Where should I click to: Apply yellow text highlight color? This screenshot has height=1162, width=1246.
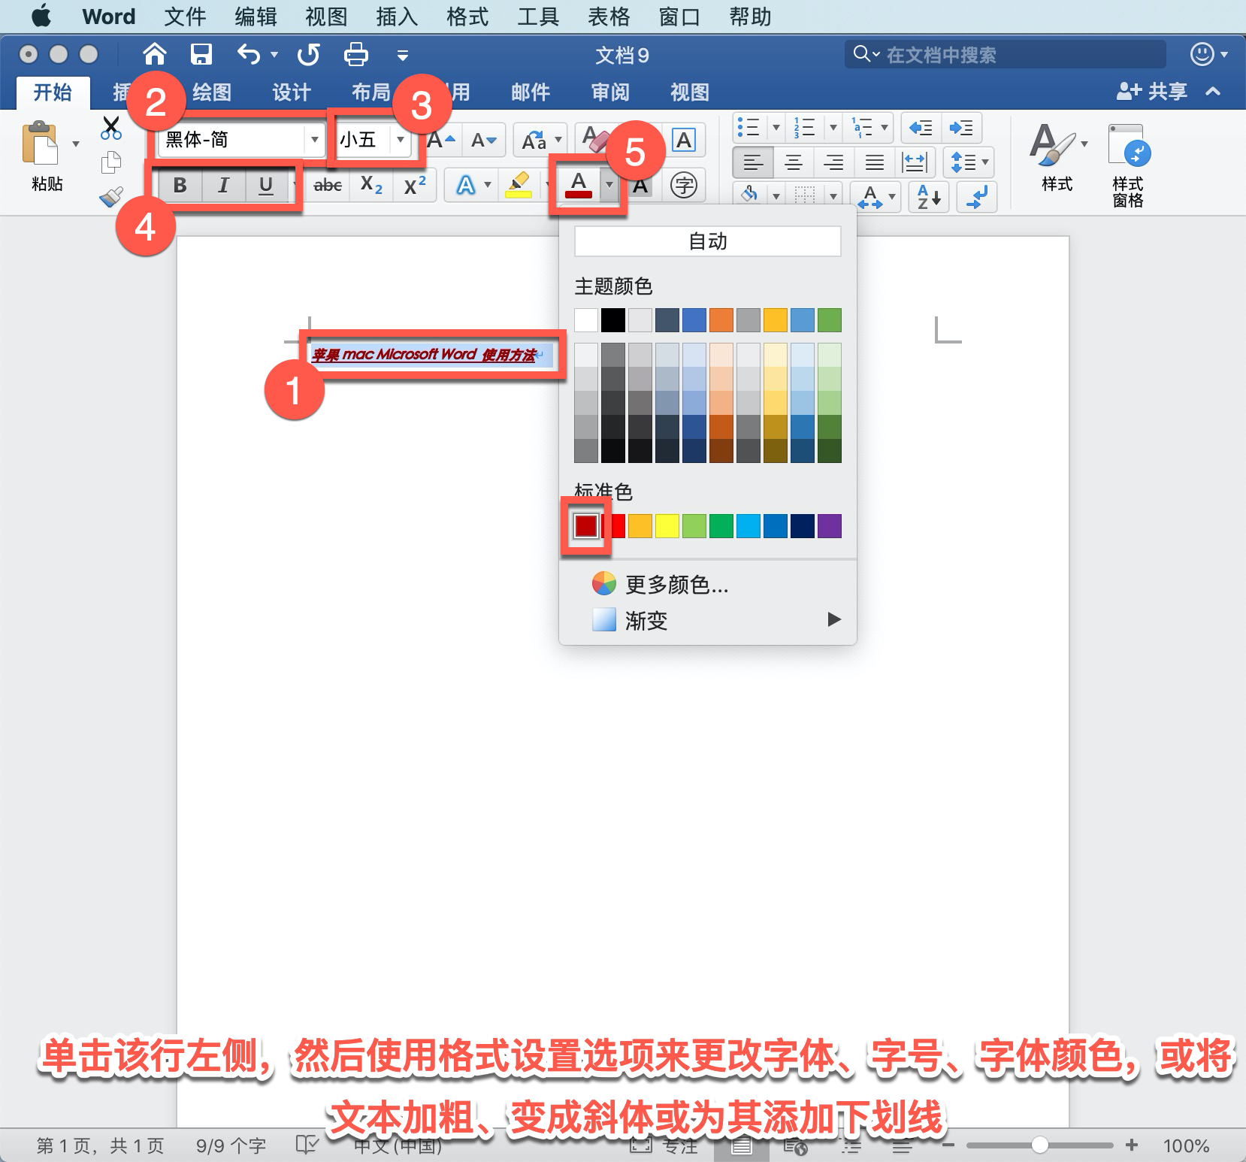pyautogui.click(x=519, y=185)
